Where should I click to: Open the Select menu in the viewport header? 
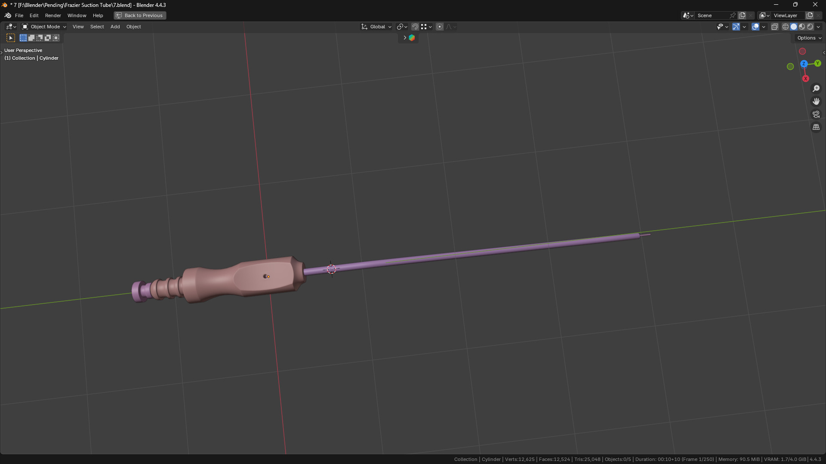tap(97, 27)
